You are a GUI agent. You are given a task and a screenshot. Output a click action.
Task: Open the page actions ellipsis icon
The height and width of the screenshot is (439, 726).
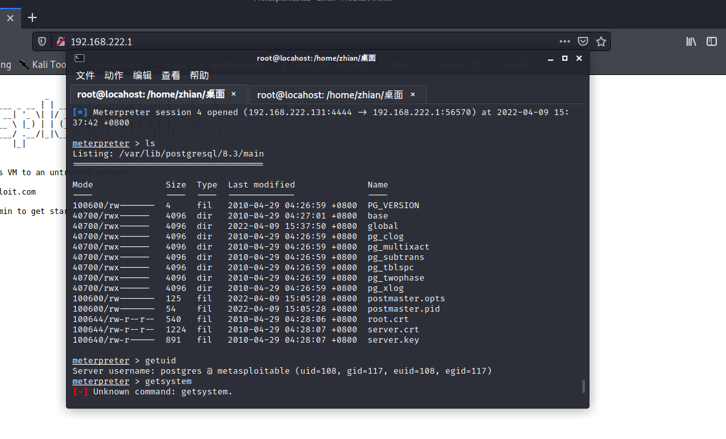[x=564, y=41]
